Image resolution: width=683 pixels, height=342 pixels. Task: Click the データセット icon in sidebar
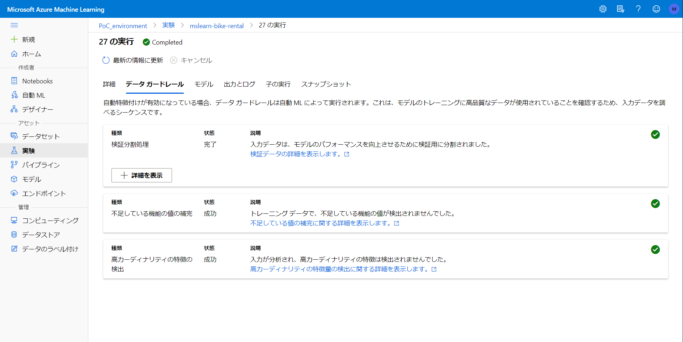[x=14, y=136]
